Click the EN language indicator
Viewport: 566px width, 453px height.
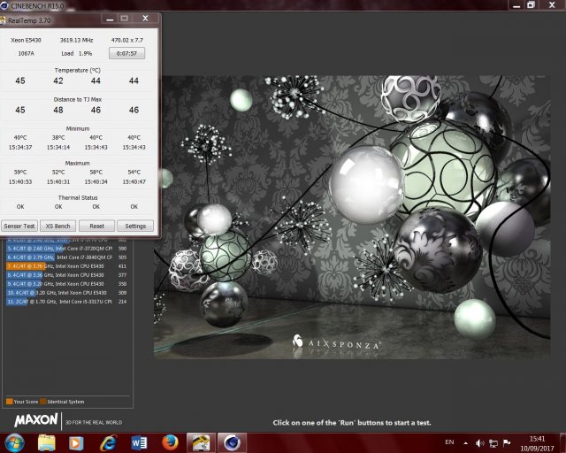[449, 441]
